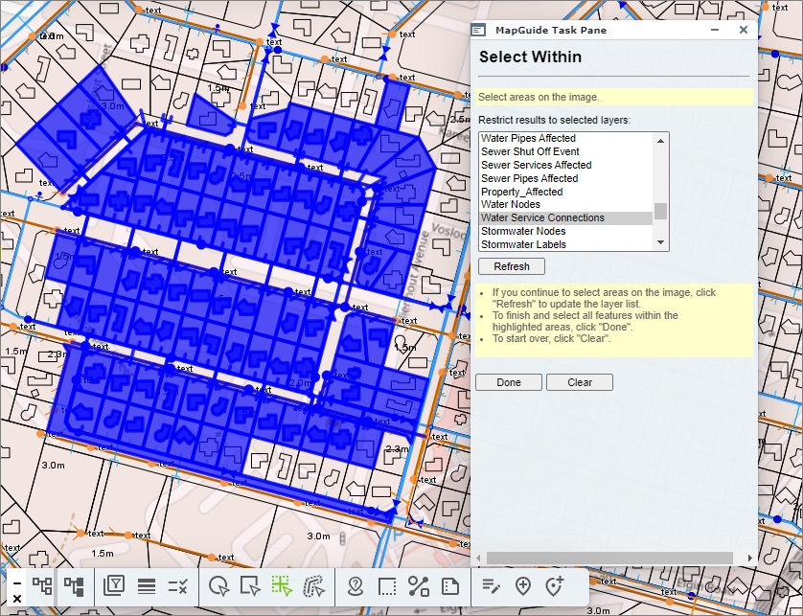Select the radius (circle) selection tool
The height and width of the screenshot is (616, 803).
[x=219, y=586]
